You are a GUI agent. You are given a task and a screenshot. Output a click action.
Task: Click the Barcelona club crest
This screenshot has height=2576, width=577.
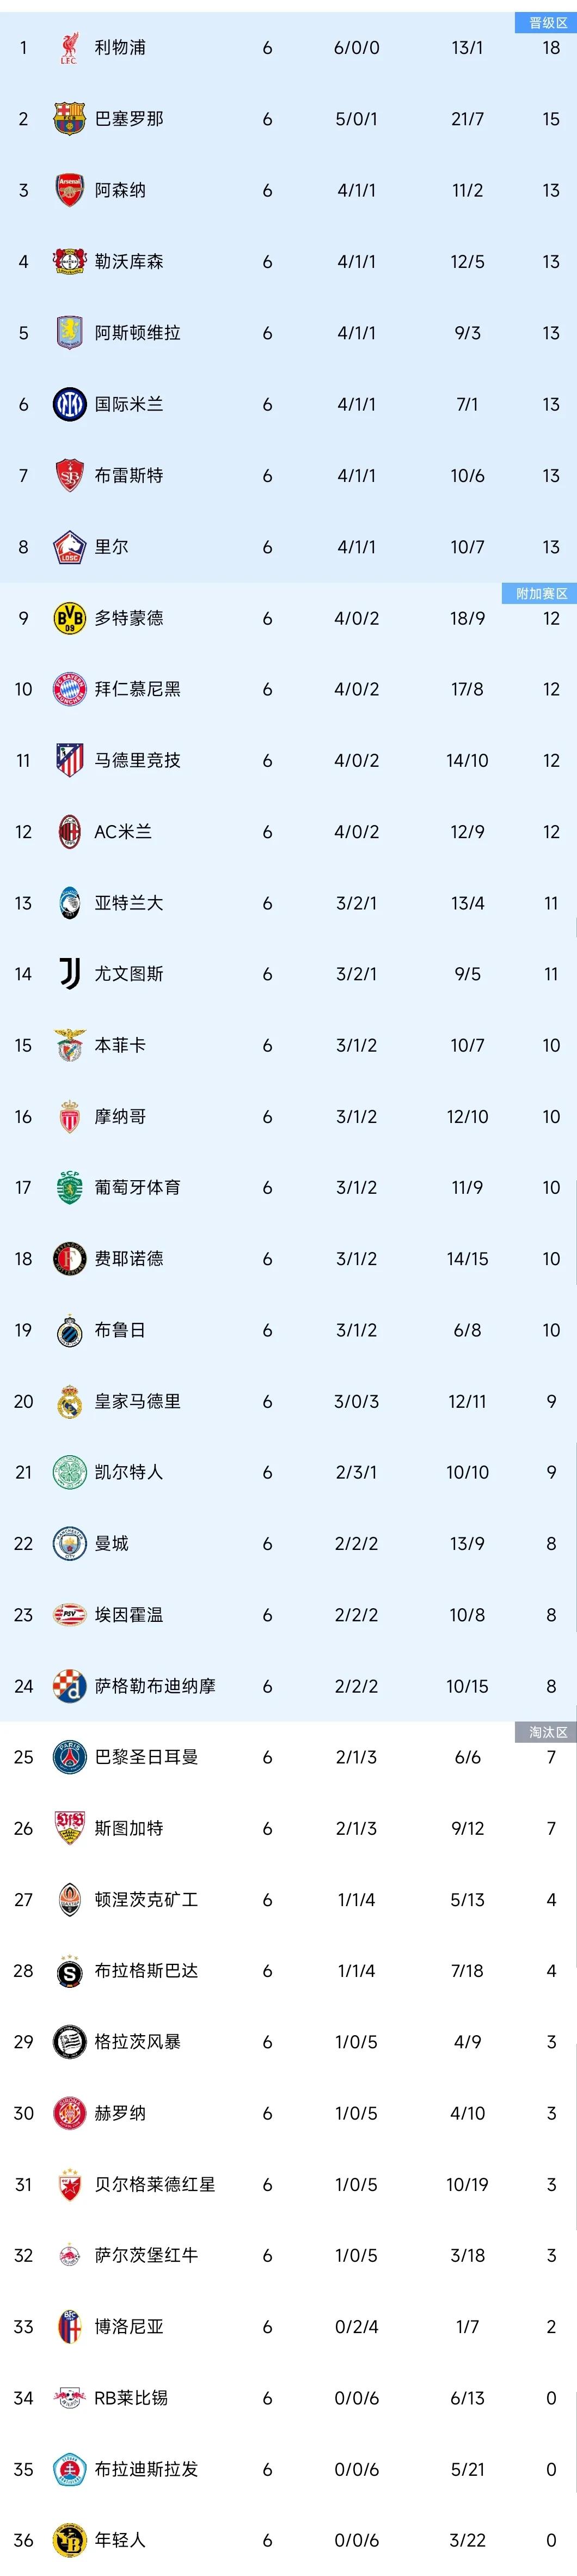pos(69,119)
